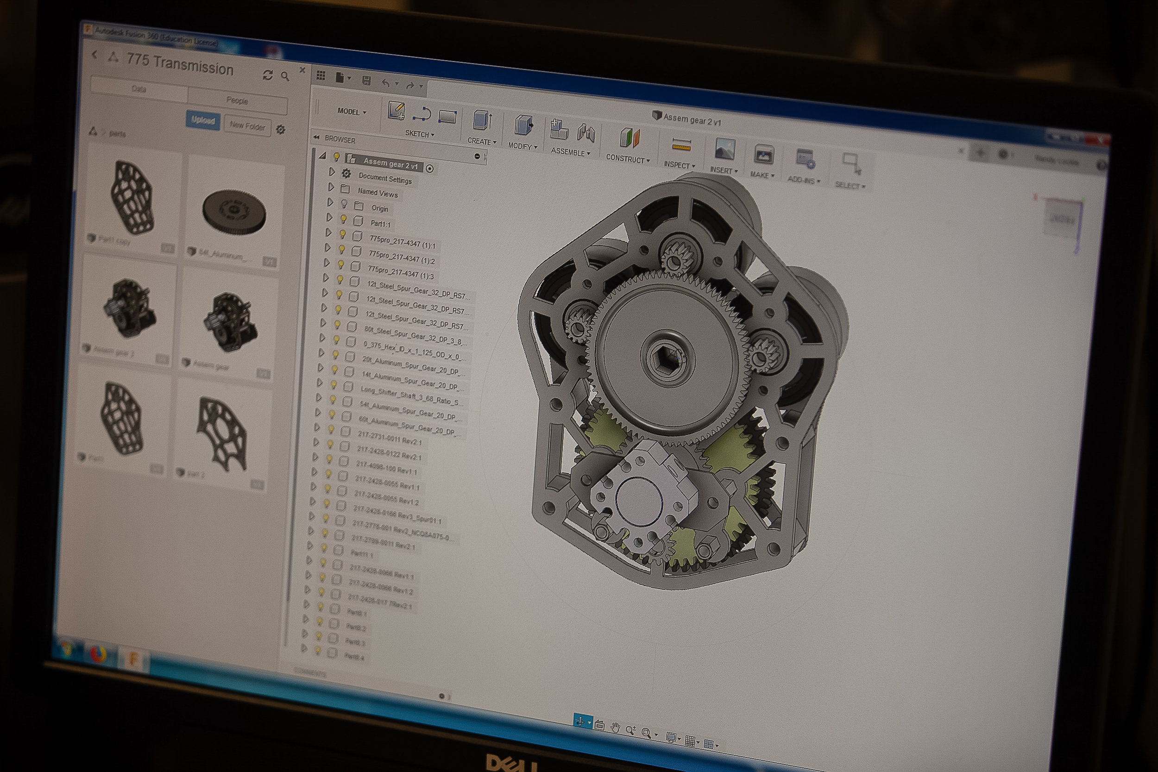Open the 54t_Aluminum gear thumbnail
Screen dimensions: 1158x772
234,212
